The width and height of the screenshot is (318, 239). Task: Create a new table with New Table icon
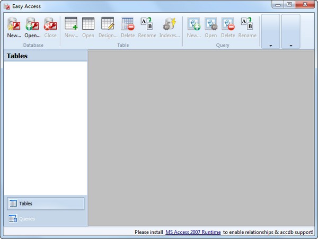coord(71,24)
